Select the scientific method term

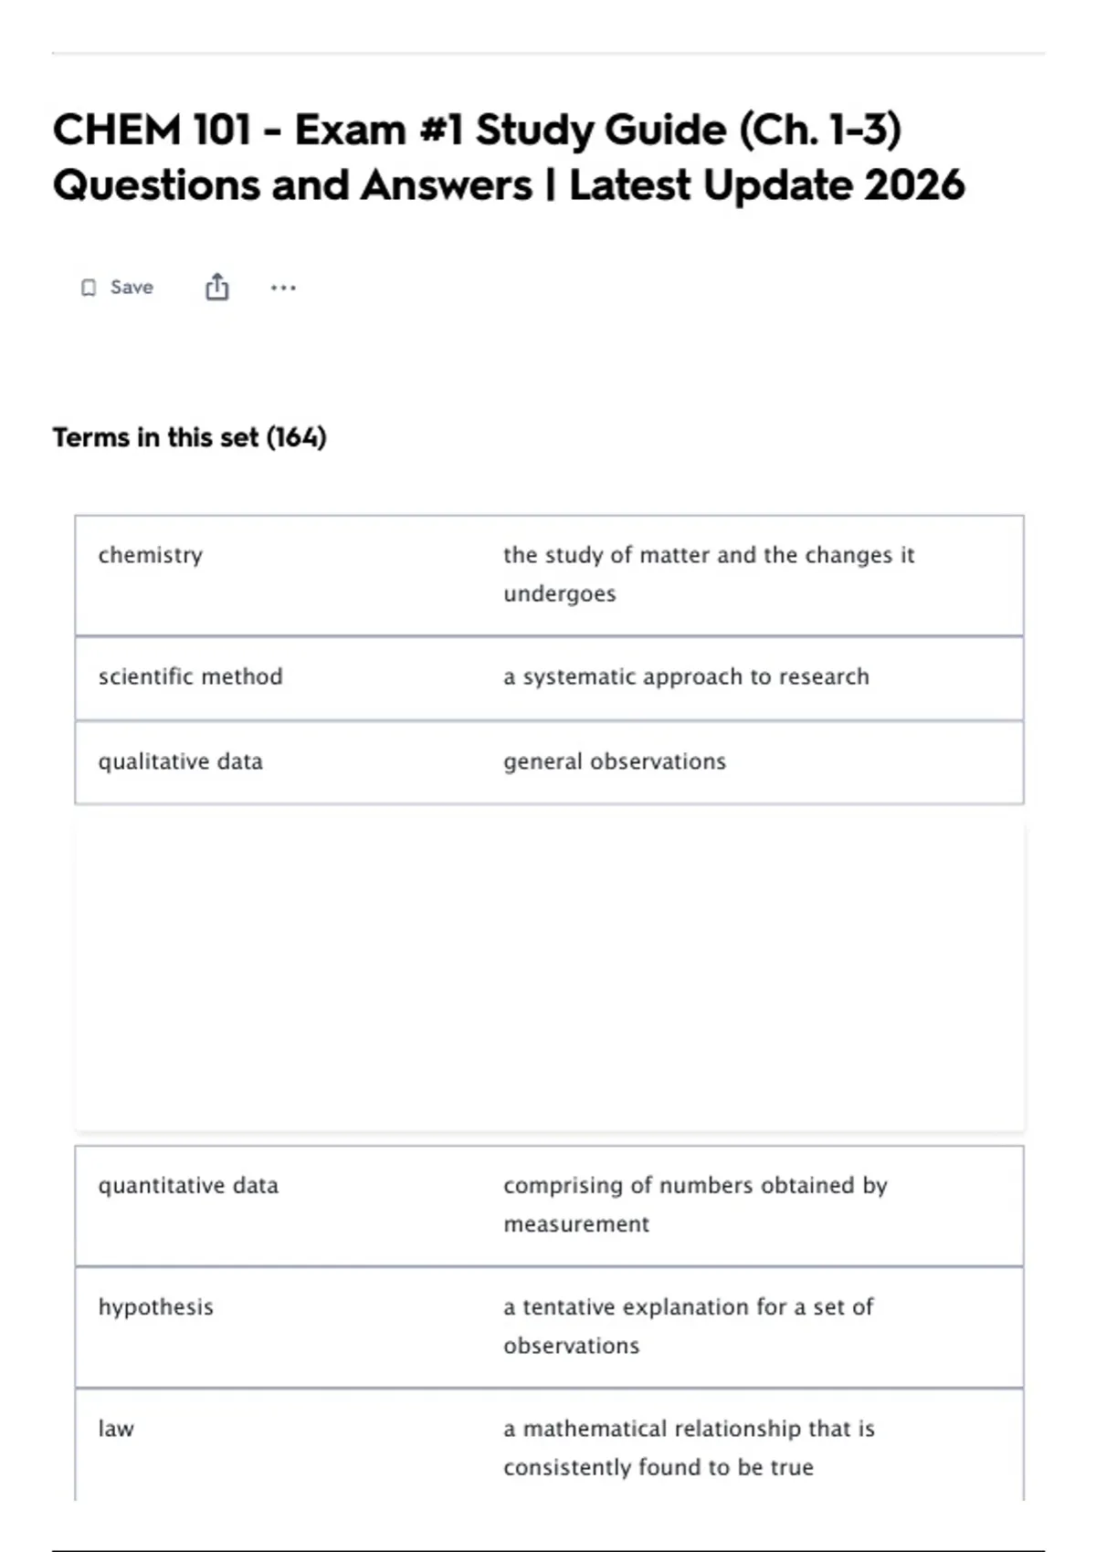(191, 676)
